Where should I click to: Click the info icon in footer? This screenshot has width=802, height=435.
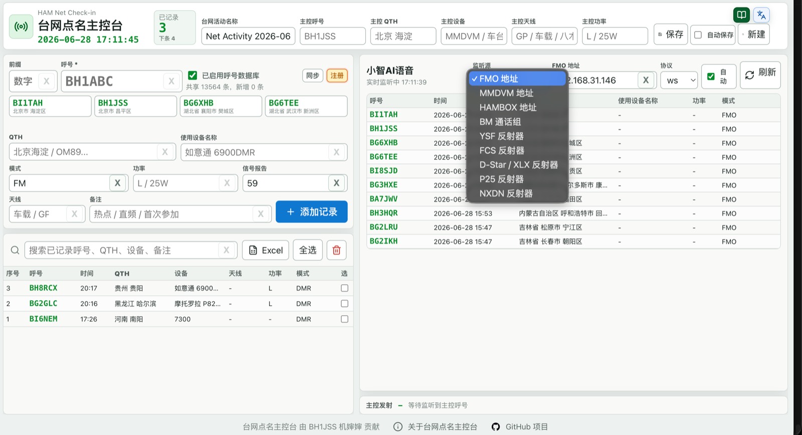(x=397, y=426)
